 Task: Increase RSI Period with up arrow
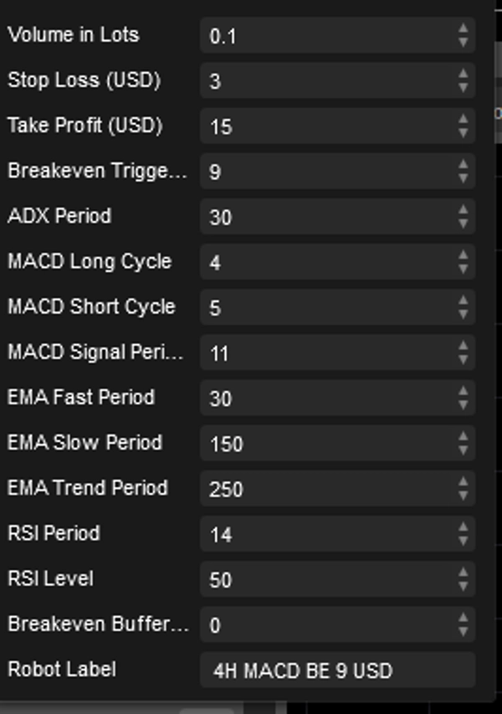tap(465, 528)
